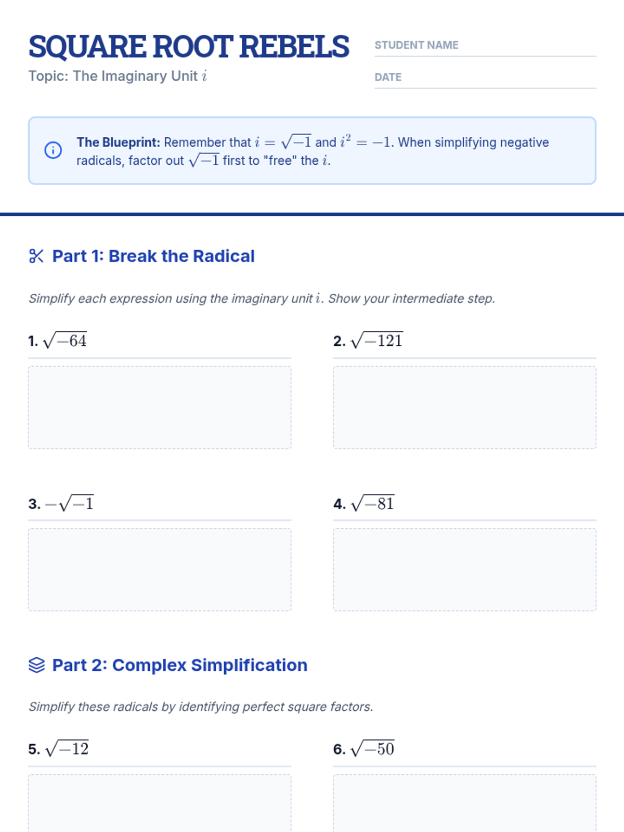Click the square root of −81 expression

[x=372, y=503]
